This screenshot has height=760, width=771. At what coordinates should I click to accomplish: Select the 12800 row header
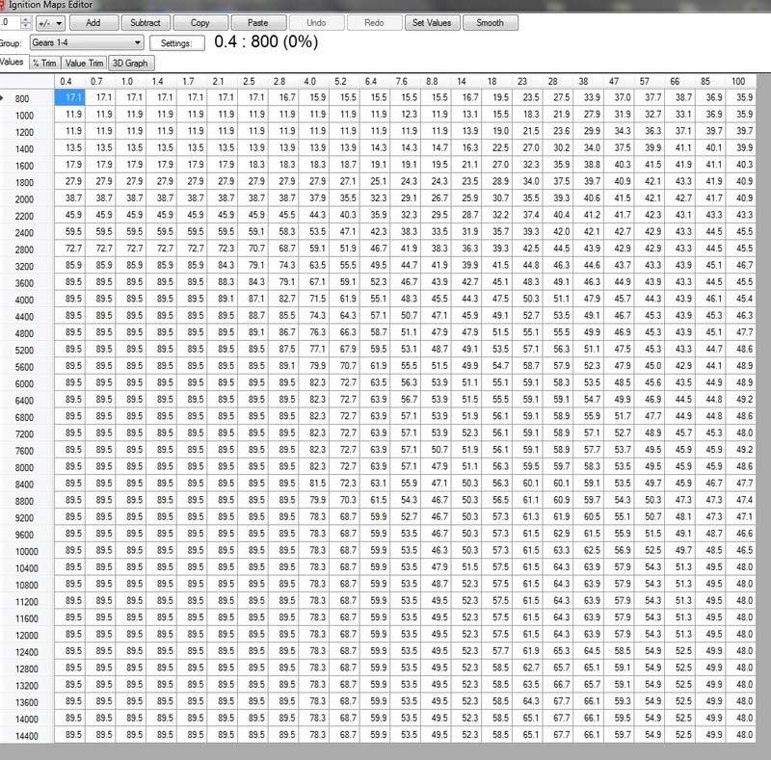pyautogui.click(x=27, y=668)
